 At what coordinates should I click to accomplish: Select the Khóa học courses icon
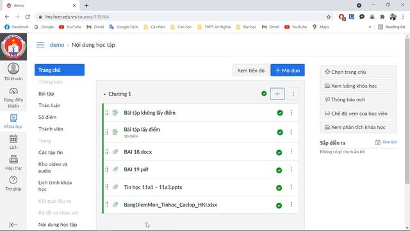[x=13, y=121]
